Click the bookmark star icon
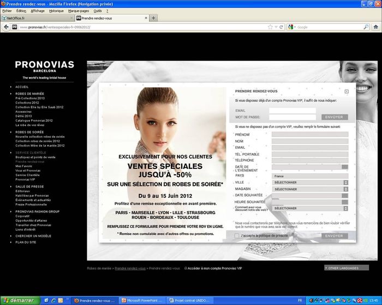382x305 pixels. pyautogui.click(x=270, y=27)
